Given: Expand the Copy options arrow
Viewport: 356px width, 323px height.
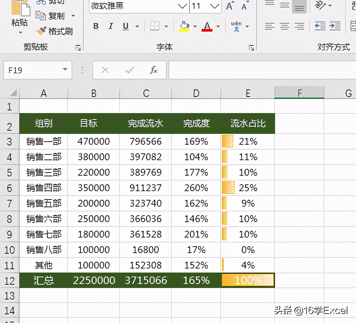Looking at the screenshot, I should tap(73, 16).
